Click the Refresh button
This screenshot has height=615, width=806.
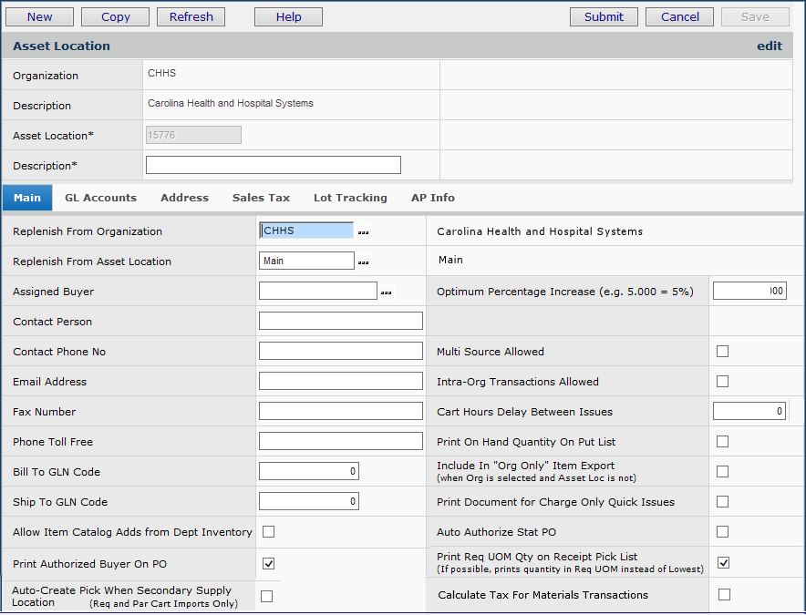(x=191, y=16)
